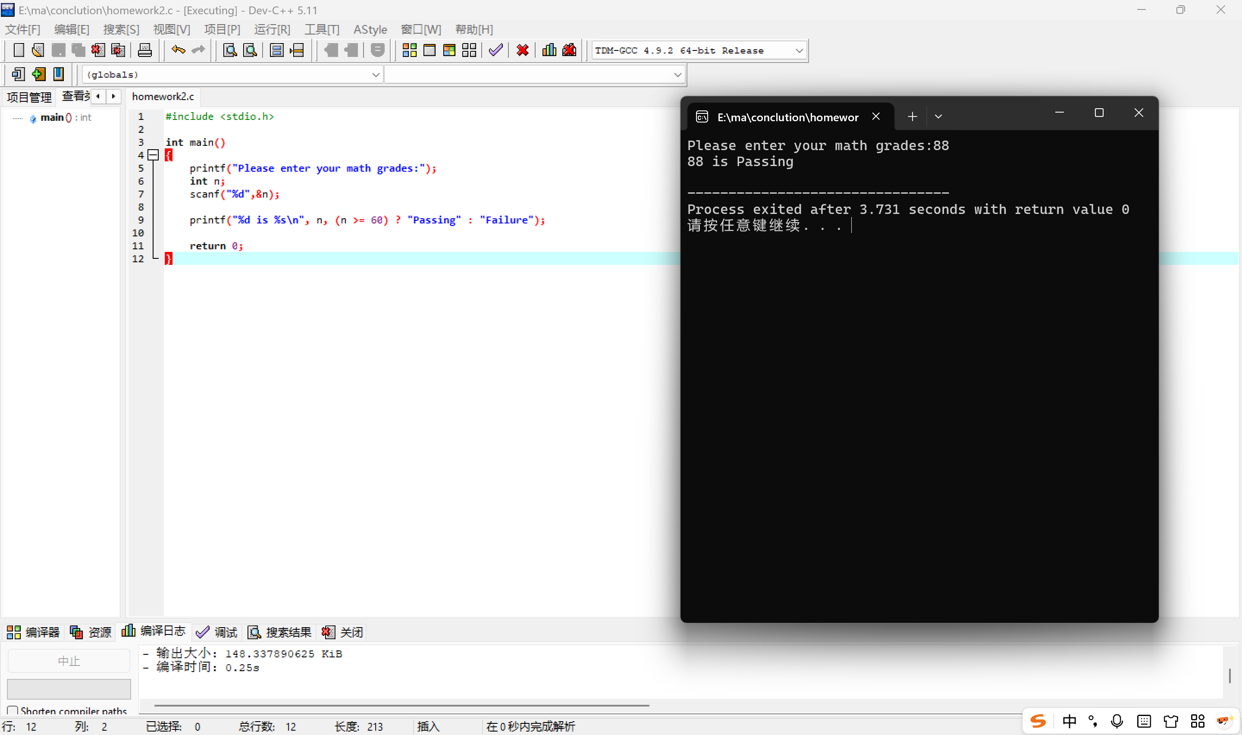The image size is (1242, 735).
Task: Click the 中止 abort button
Action: pyautogui.click(x=69, y=661)
